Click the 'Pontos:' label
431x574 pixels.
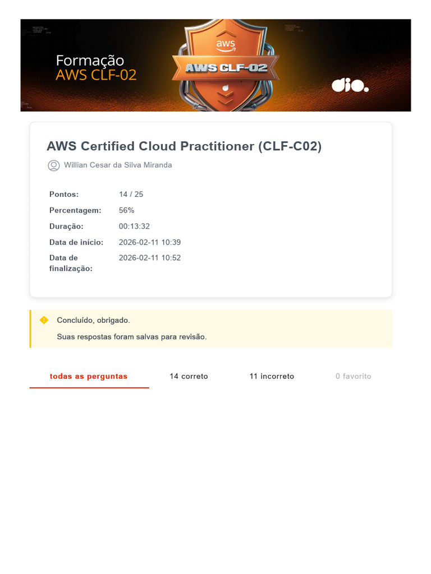(x=64, y=195)
